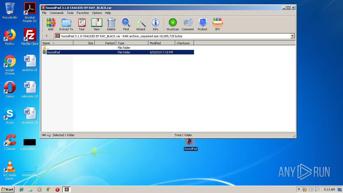Show hidden tray icons arrow

coord(299,190)
